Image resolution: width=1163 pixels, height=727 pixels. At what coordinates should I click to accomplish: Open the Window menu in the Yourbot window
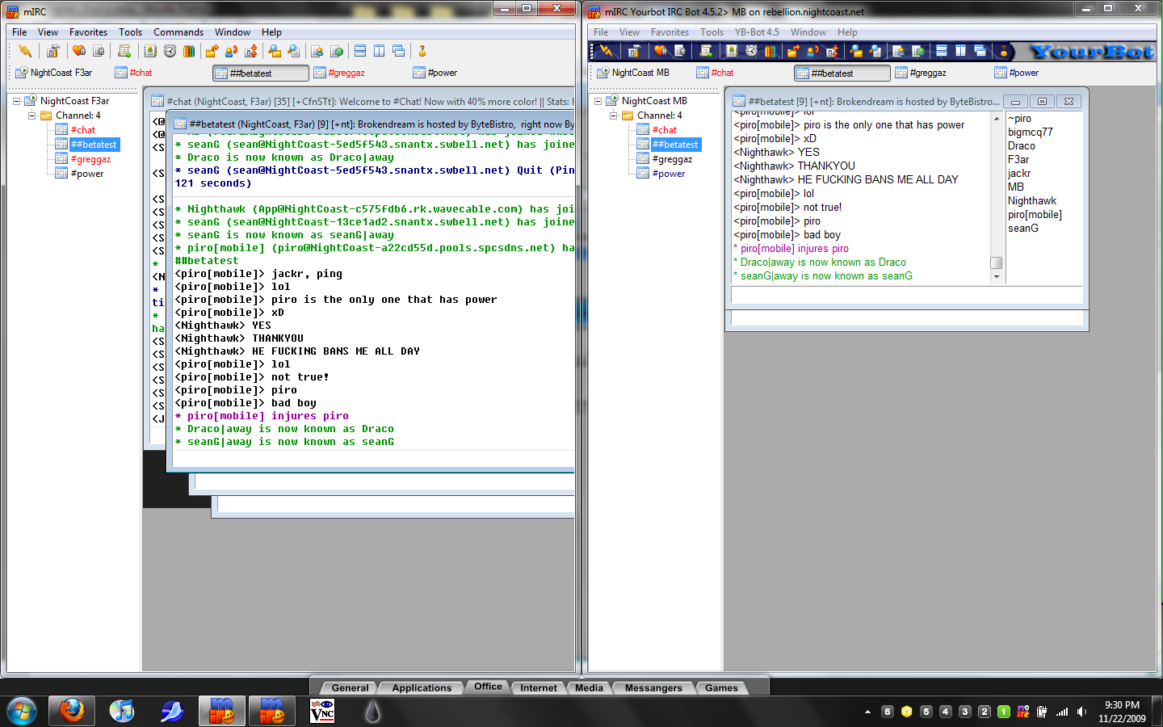[808, 32]
